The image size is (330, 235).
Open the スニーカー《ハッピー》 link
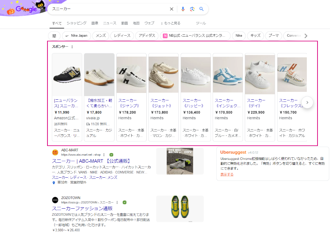(x=193, y=103)
